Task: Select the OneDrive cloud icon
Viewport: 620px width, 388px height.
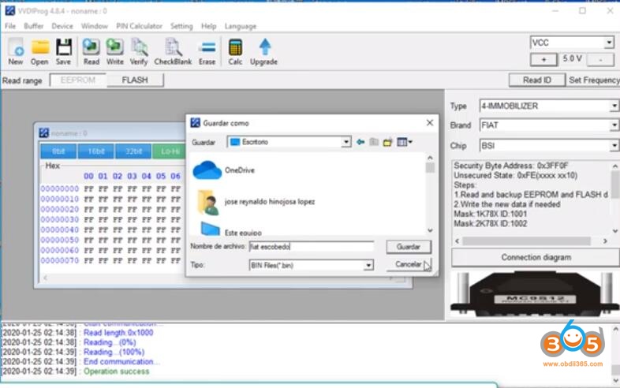Action: click(207, 170)
